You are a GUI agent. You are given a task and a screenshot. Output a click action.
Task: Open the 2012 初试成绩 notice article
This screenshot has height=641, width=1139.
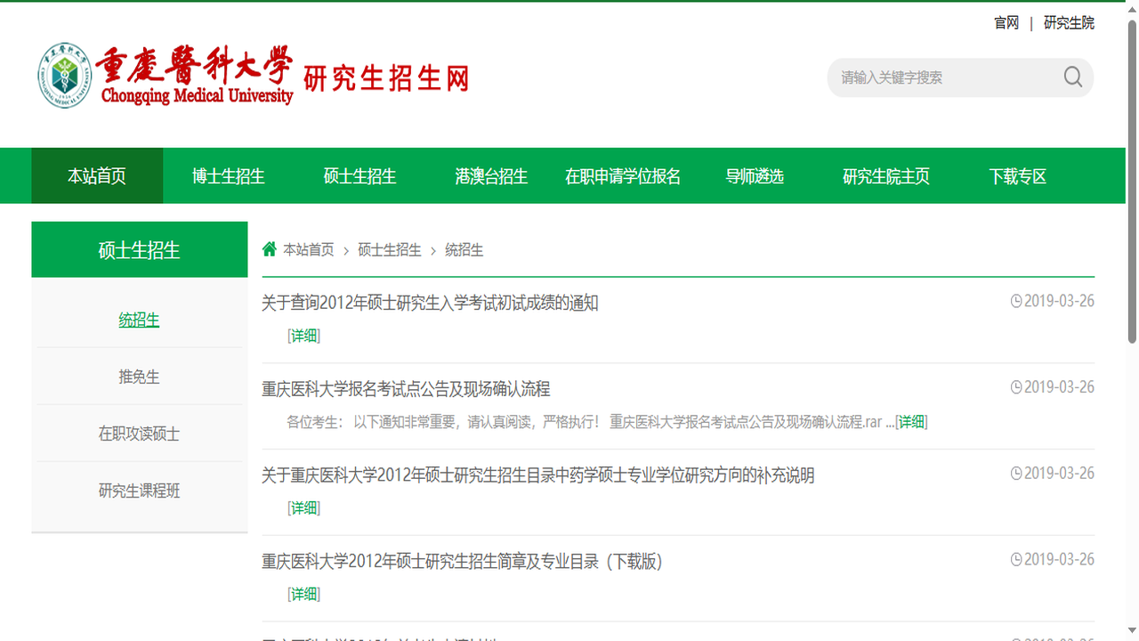(x=429, y=303)
